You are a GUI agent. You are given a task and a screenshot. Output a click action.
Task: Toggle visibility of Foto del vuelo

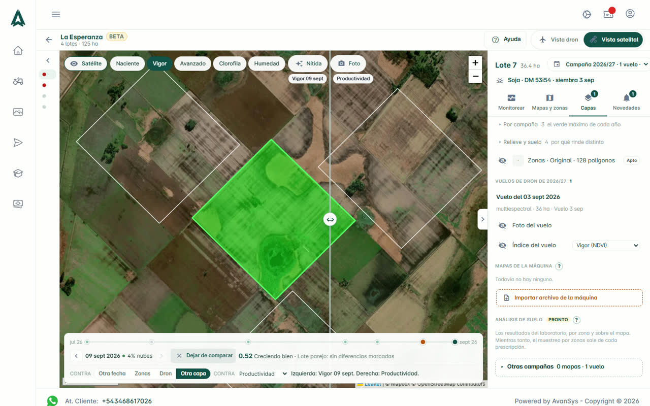click(x=502, y=225)
